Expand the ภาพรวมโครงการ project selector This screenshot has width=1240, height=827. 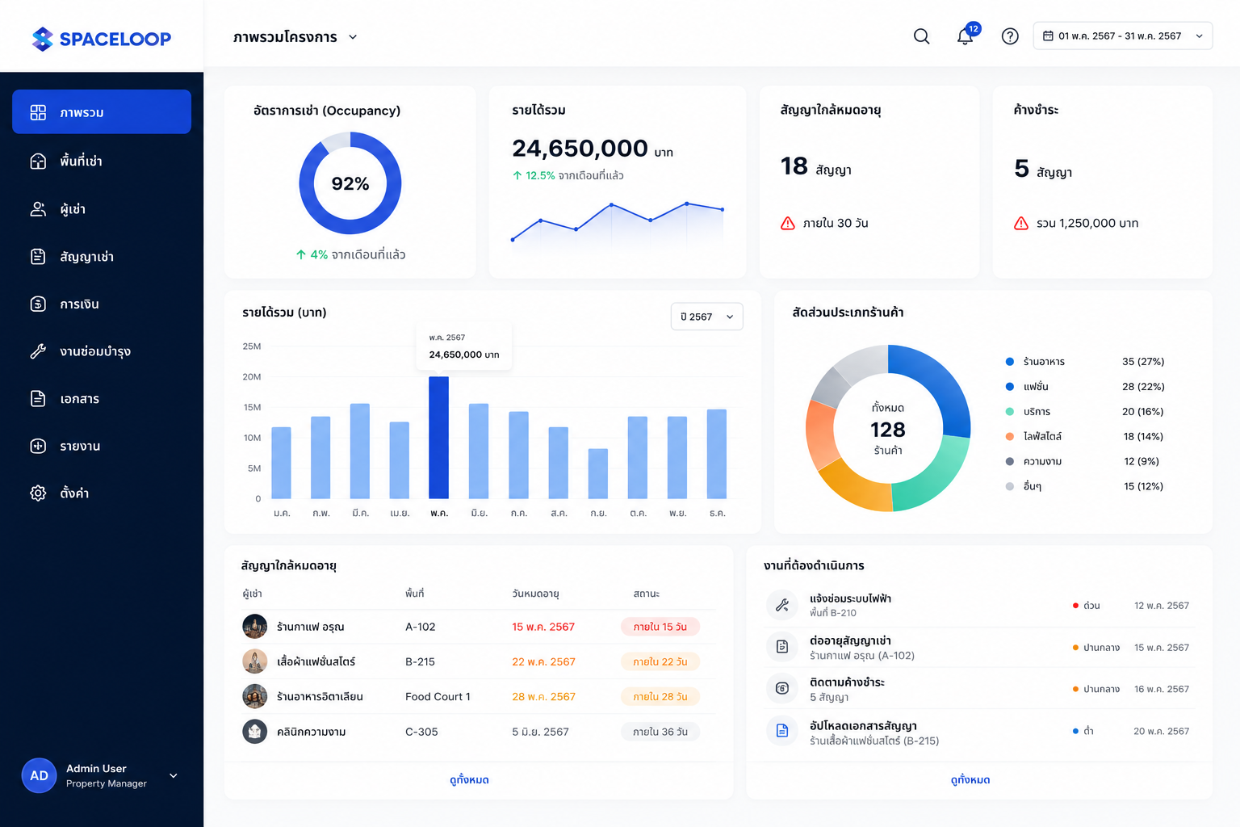click(295, 37)
